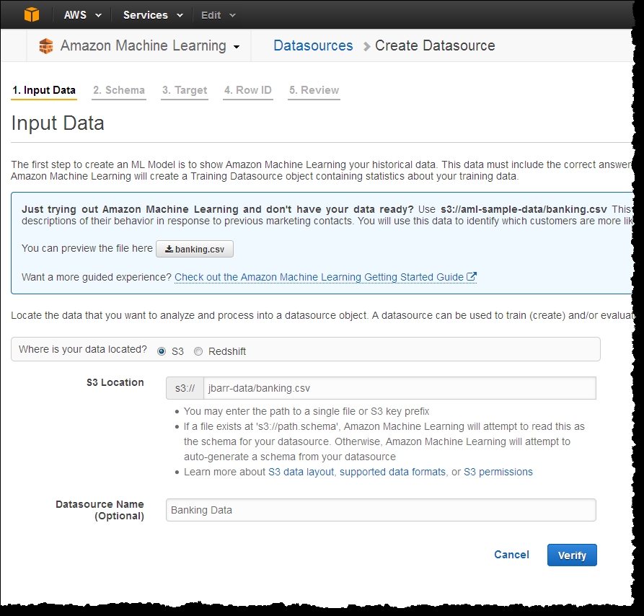Open the supported data formats link
The image size is (644, 616).
[x=392, y=472]
